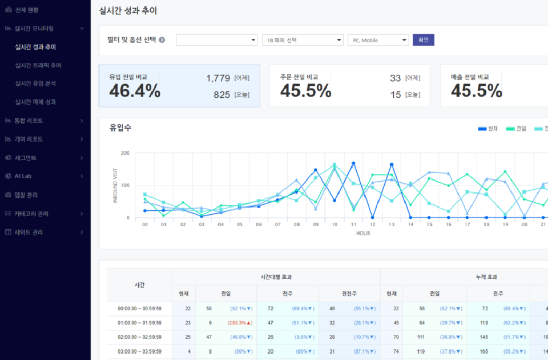548x360 pixels.
Task: Click the 실시간 모니터링 chart icon
Action: tap(8, 28)
